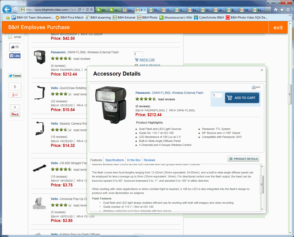The height and width of the screenshot is (237, 294).
Task: Click the Facebook Like button
Action: tap(15, 56)
